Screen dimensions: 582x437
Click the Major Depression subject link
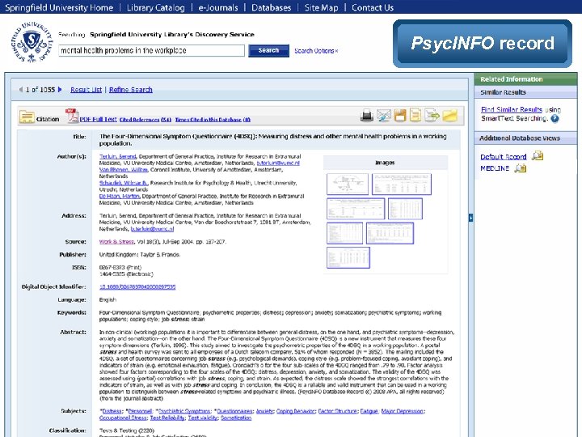point(402,411)
